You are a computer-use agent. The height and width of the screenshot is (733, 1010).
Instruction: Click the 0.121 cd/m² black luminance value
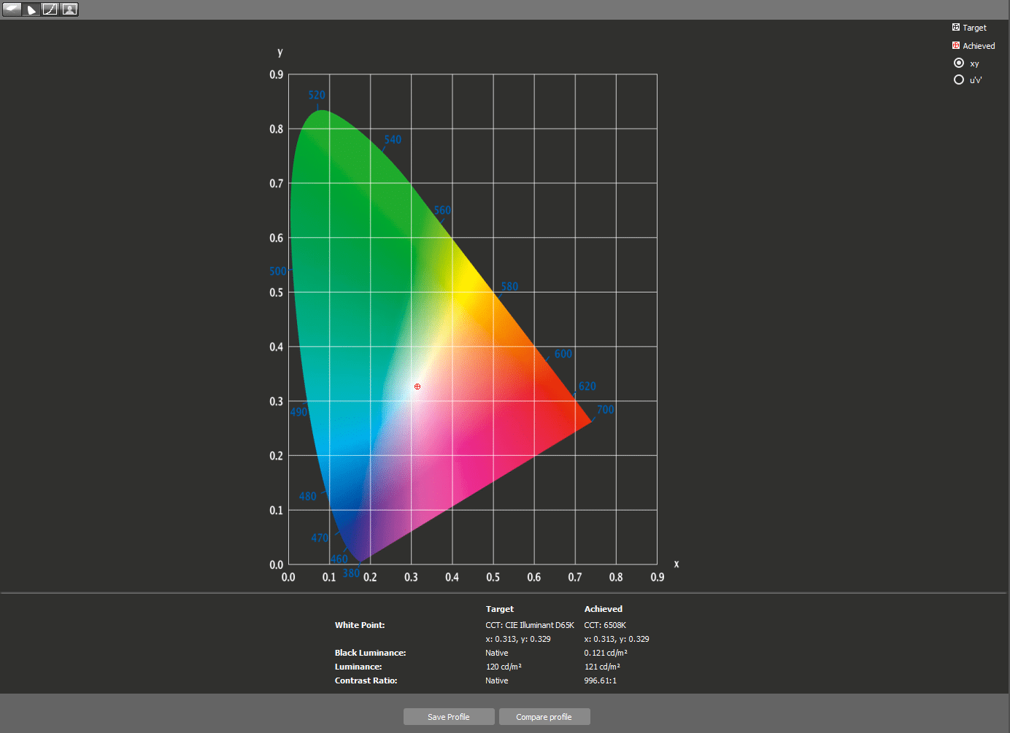pos(606,653)
